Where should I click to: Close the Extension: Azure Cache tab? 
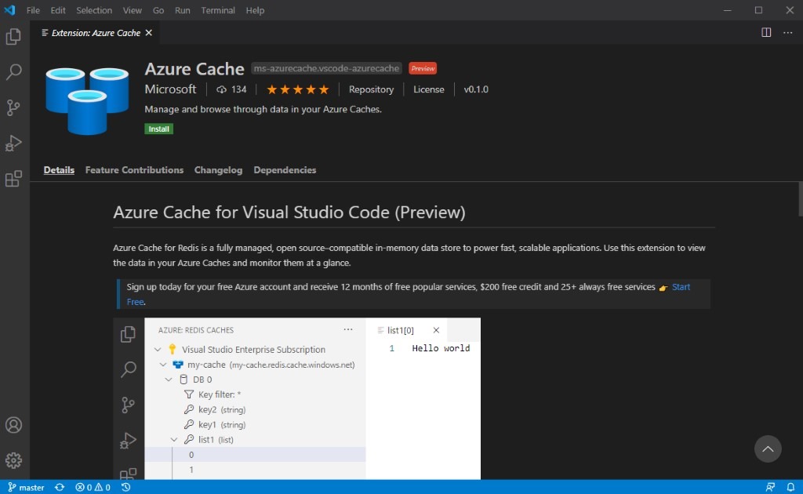pos(148,33)
